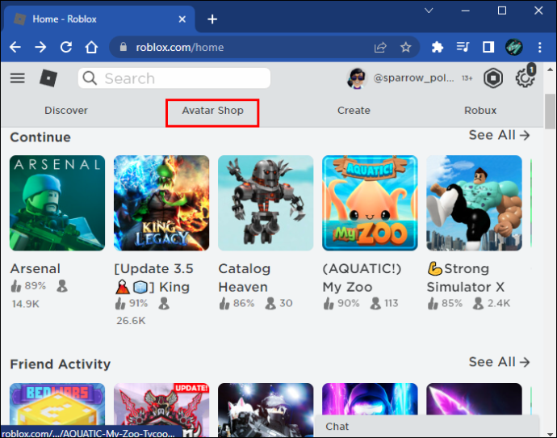Focus the Roblox Search field
This screenshot has width=557, height=438.
point(174,78)
